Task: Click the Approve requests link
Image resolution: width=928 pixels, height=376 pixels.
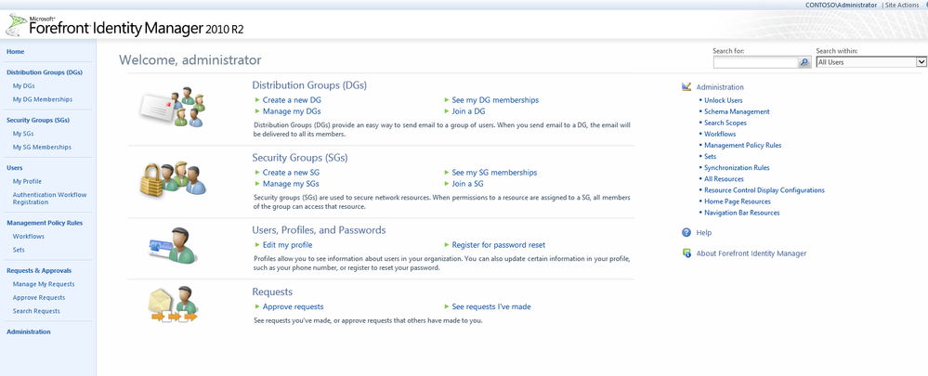Action: (293, 306)
